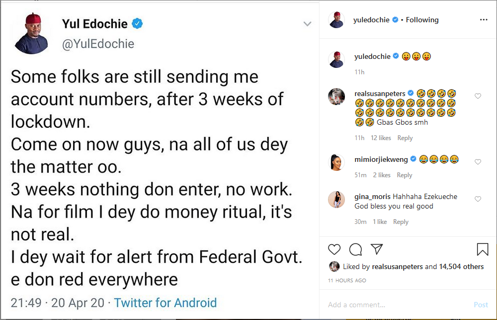Click the Following button in header
The width and height of the screenshot is (497, 320).
(422, 20)
